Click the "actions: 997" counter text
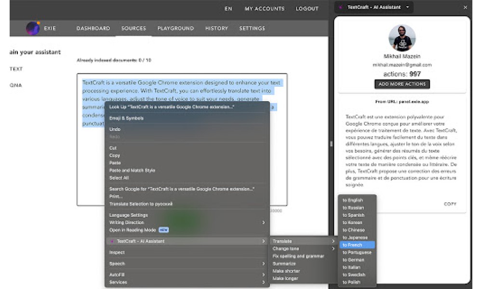482x289 pixels. [402, 74]
